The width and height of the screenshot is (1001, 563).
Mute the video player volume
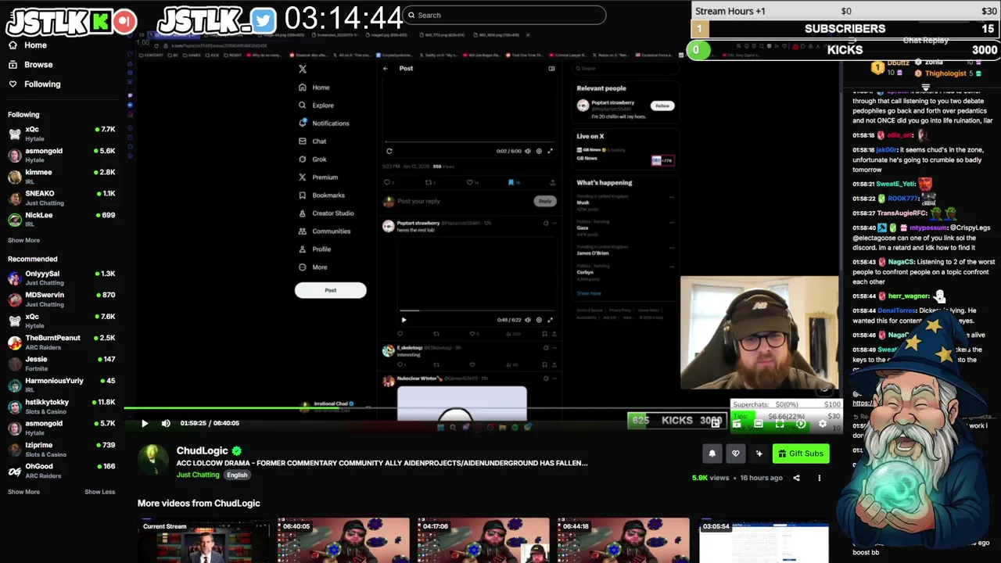click(x=166, y=423)
